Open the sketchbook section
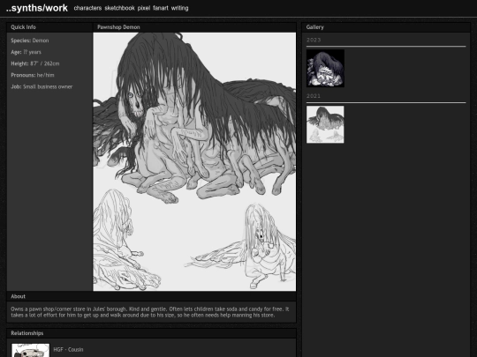 click(119, 8)
